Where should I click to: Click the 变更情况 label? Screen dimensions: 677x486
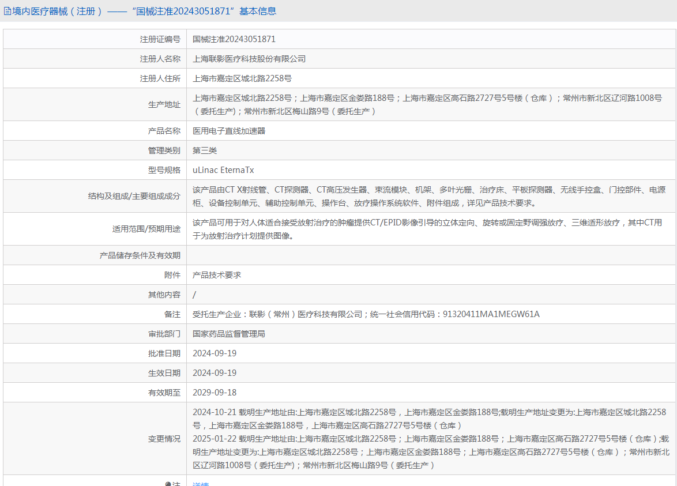164,439
